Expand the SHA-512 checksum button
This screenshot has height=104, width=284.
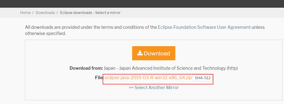click(x=203, y=78)
